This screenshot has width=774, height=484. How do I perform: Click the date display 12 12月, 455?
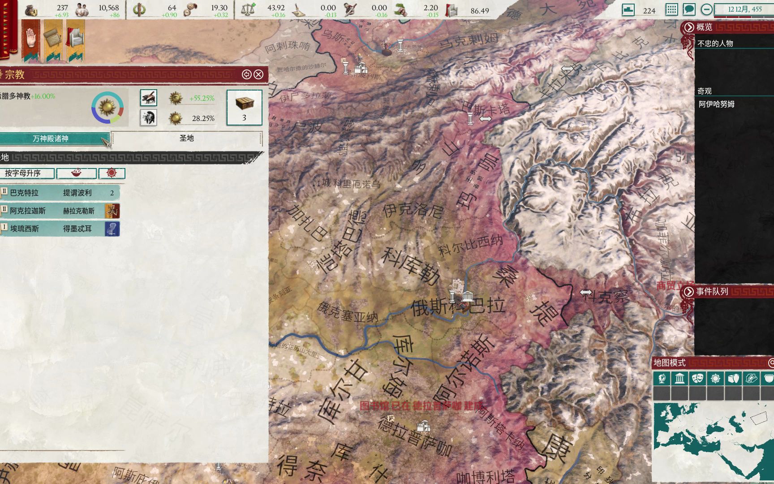pos(744,9)
